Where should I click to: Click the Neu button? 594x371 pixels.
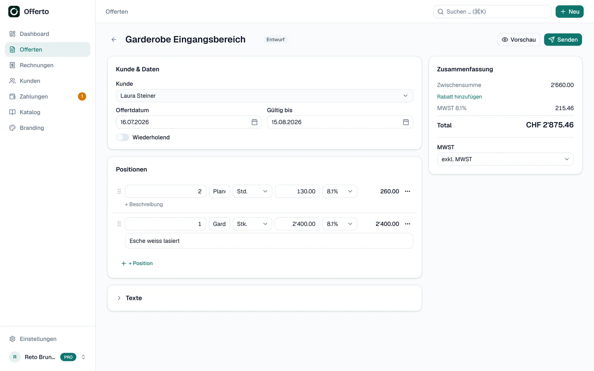click(569, 12)
